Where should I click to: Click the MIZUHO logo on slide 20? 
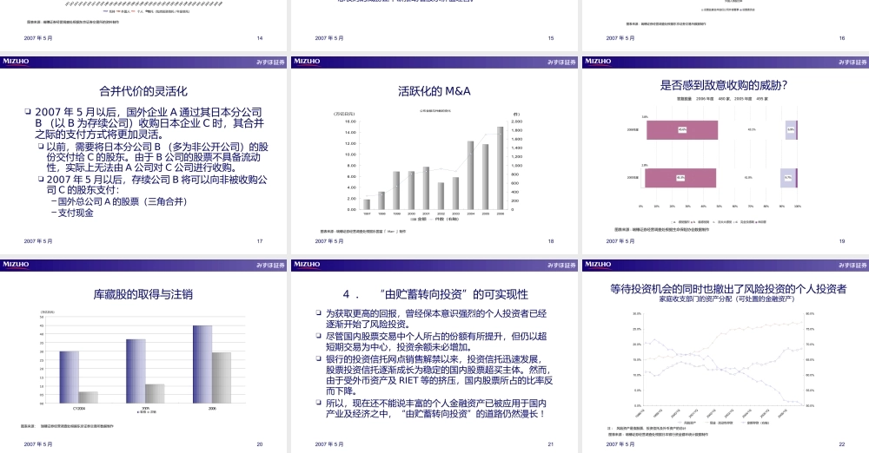[x=16, y=265]
